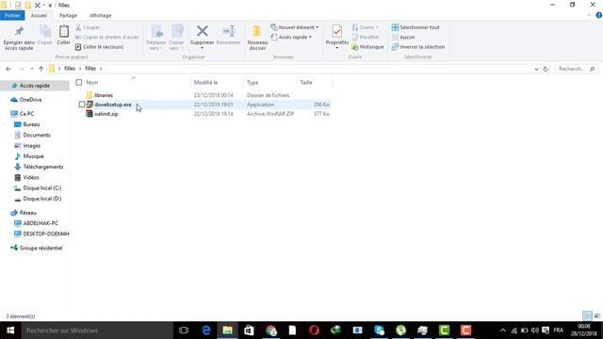The image size is (603, 339).
Task: Switch to large icons view in status bar
Action: point(596,316)
